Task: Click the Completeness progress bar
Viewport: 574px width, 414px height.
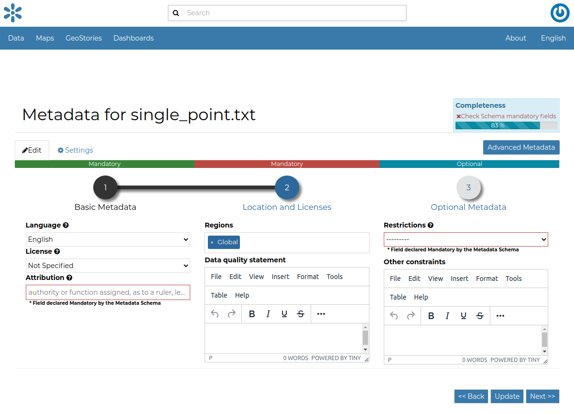Action: [x=506, y=125]
